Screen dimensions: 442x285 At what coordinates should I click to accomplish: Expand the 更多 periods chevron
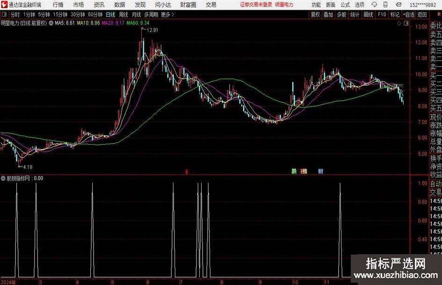pos(168,15)
